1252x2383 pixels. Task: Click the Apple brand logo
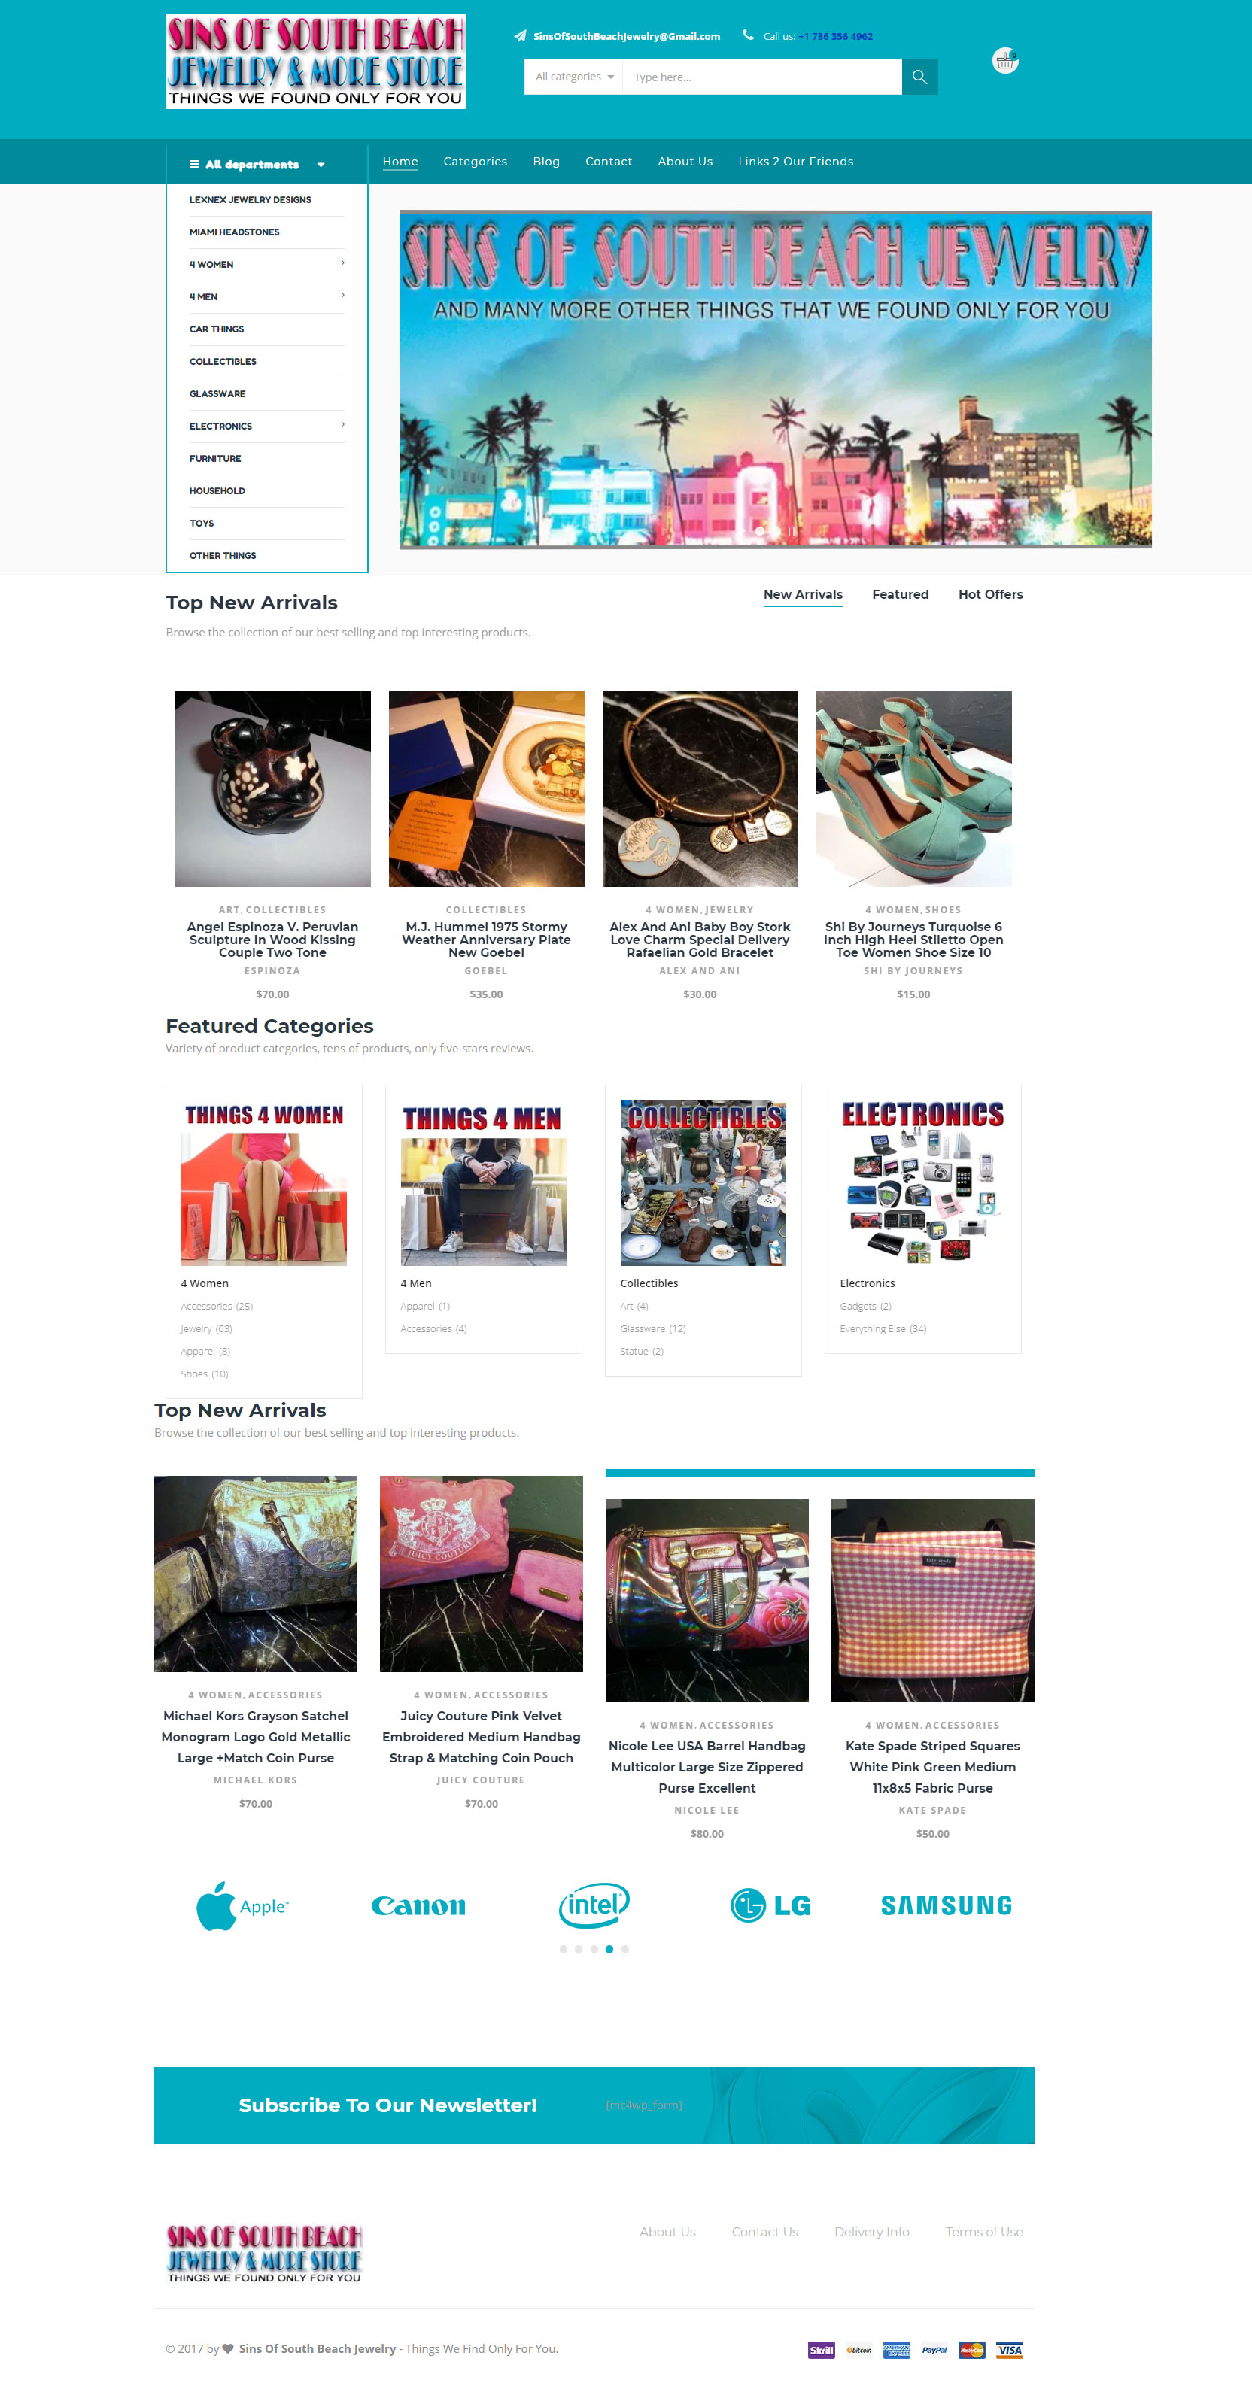click(x=242, y=1905)
